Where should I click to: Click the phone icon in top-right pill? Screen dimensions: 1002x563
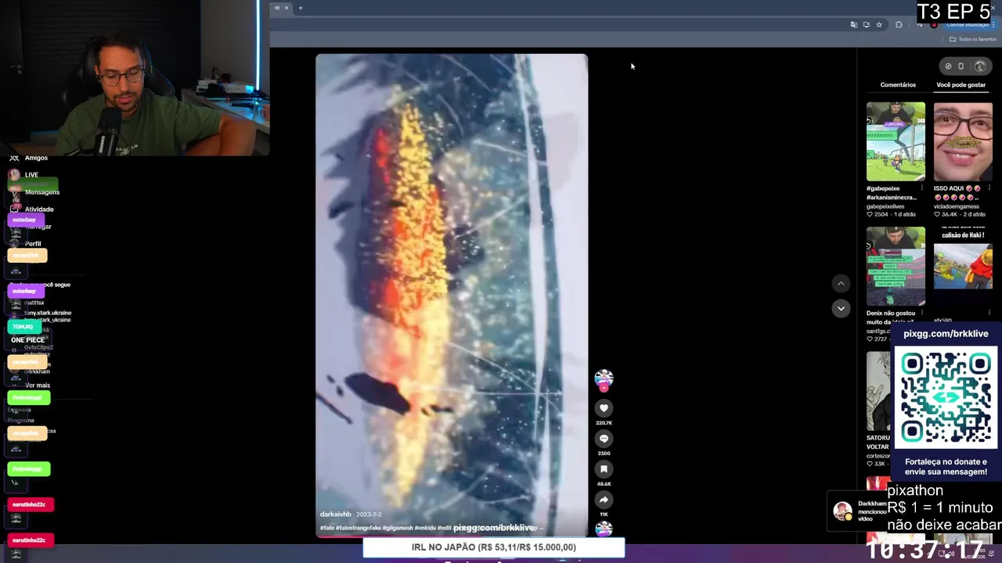pos(961,66)
